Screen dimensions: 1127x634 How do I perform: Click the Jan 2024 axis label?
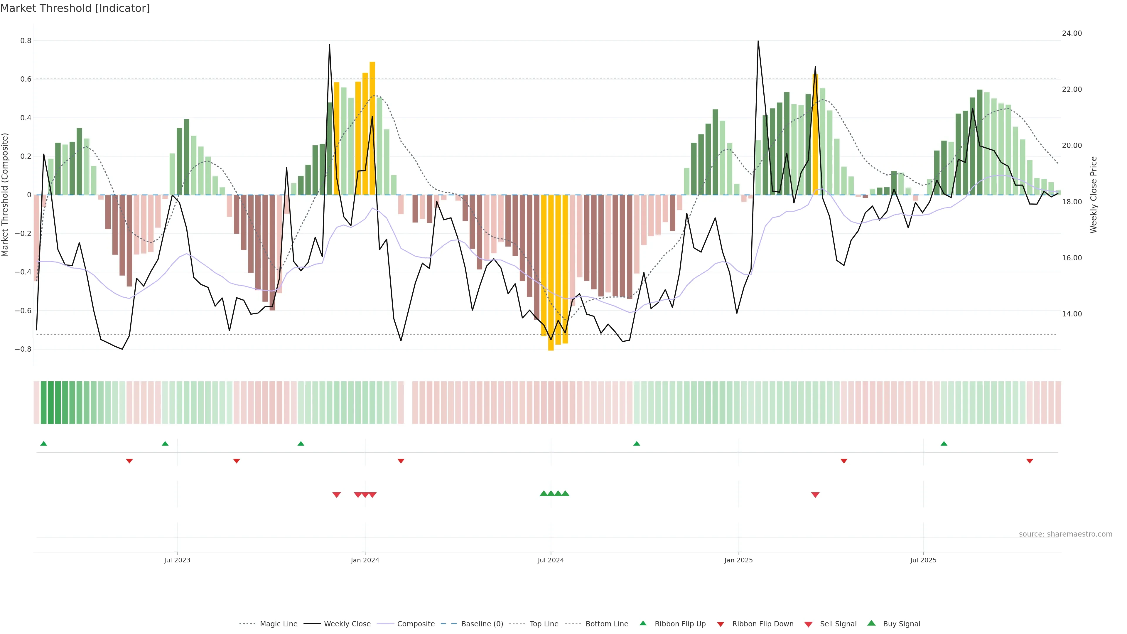(365, 560)
